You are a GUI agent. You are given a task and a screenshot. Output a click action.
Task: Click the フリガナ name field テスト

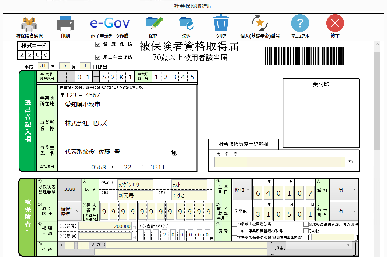click(189, 185)
